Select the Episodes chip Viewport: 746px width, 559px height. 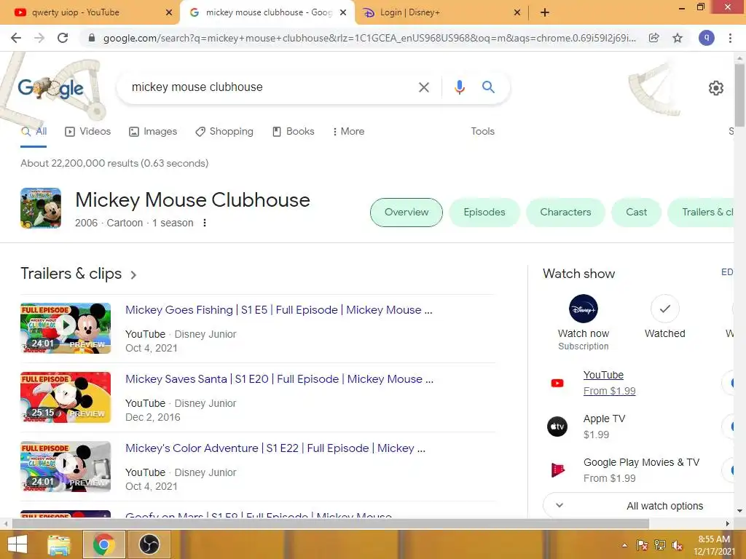(484, 213)
